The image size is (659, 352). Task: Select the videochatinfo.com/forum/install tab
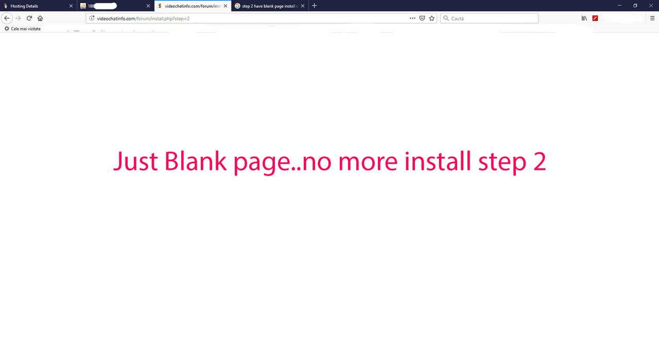[x=193, y=6]
